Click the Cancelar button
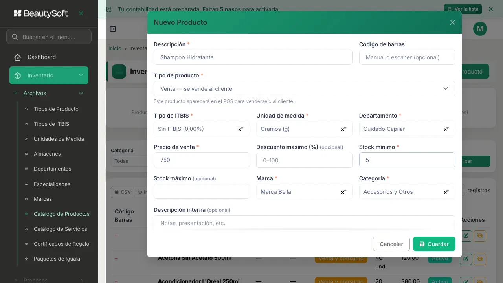 pyautogui.click(x=391, y=244)
